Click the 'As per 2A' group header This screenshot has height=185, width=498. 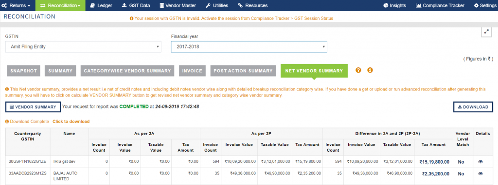[x=144, y=134]
